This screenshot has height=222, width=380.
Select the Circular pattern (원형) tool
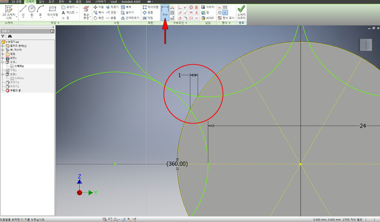(x=148, y=12)
